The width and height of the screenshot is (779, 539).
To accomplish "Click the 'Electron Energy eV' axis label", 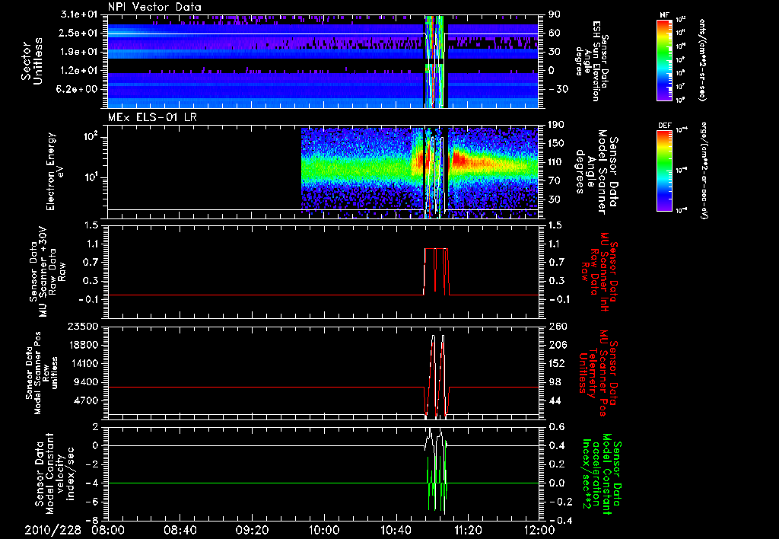I will 56,171.
